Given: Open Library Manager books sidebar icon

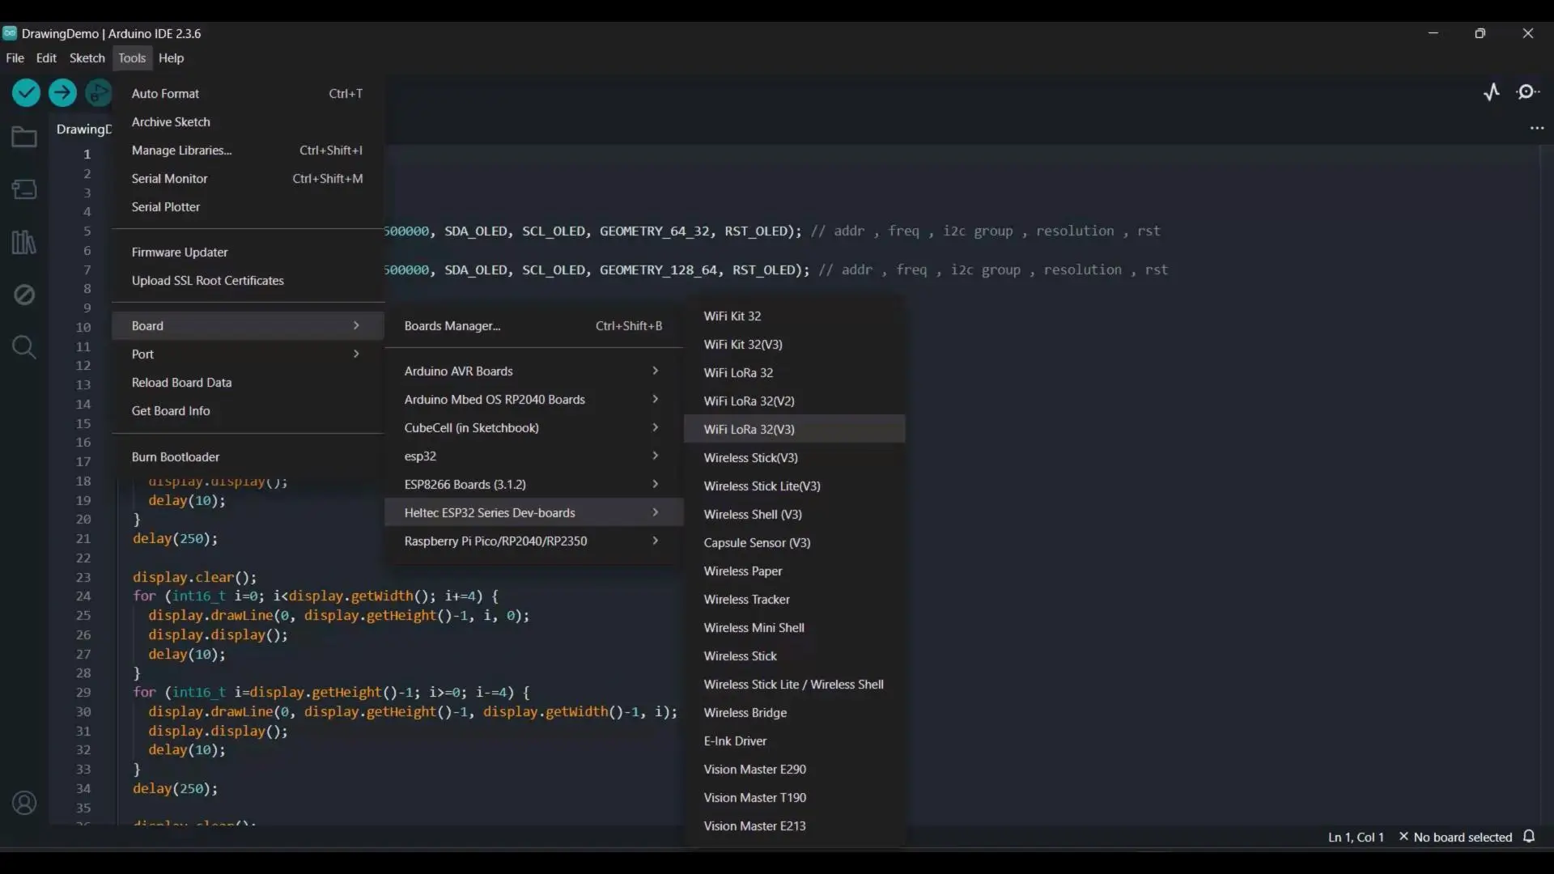Looking at the screenshot, I should pos(24,242).
